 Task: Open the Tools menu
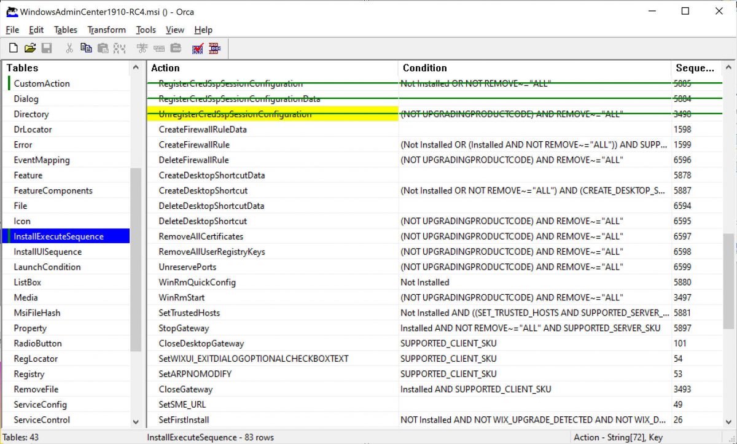(146, 29)
